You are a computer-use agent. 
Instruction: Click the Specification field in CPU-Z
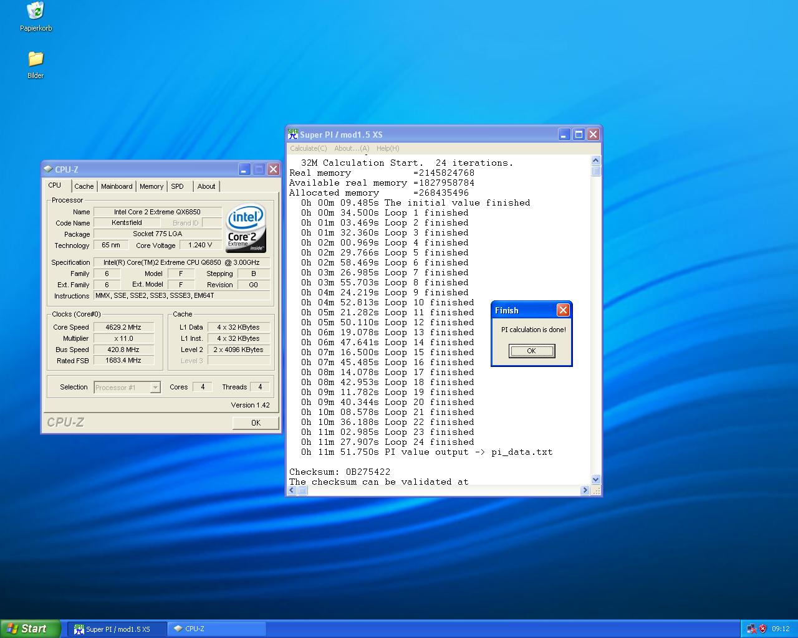pos(181,262)
